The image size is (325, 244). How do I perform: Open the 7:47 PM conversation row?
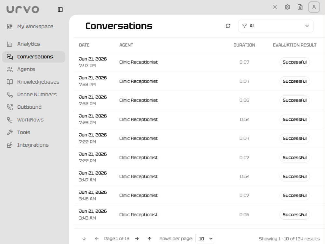coord(199,62)
